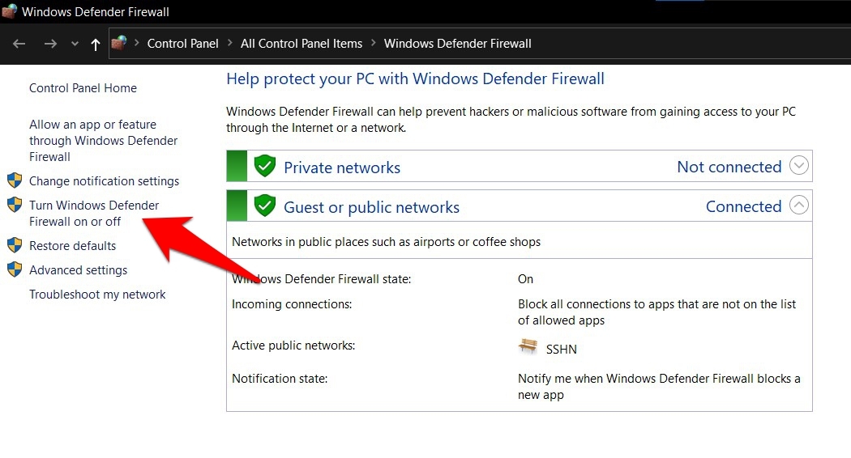Select Guest or public networks heading
The width and height of the screenshot is (851, 458).
tap(372, 207)
